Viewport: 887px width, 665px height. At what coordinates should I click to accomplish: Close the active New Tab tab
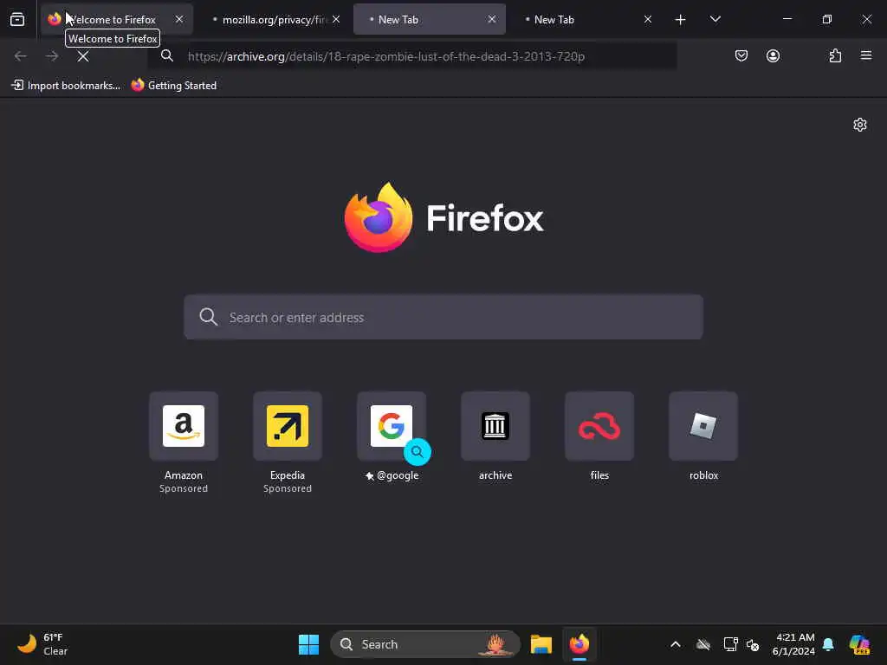pyautogui.click(x=492, y=19)
